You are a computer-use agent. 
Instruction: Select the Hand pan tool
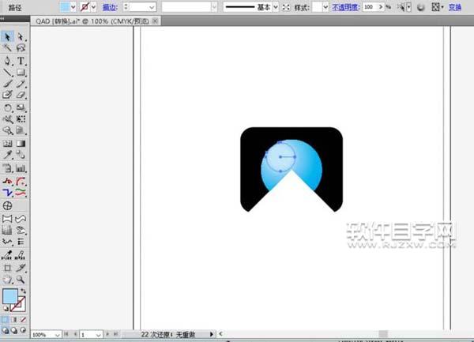pos(7,279)
